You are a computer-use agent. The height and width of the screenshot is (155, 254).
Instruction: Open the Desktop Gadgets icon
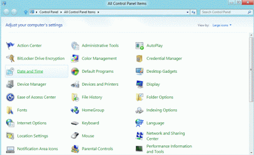pyautogui.click(x=139, y=71)
